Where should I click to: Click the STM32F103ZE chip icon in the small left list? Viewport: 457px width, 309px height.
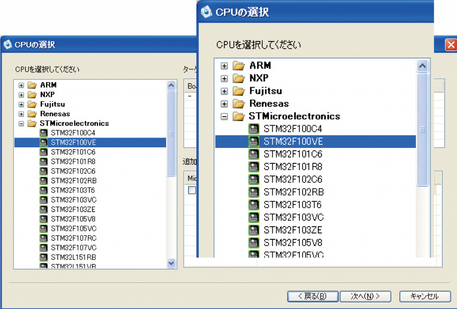coord(43,209)
